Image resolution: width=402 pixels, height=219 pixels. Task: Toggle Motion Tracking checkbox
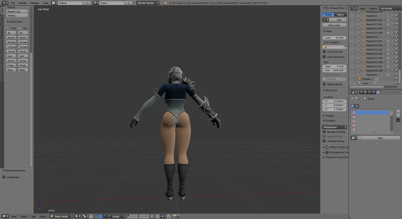click(327, 147)
